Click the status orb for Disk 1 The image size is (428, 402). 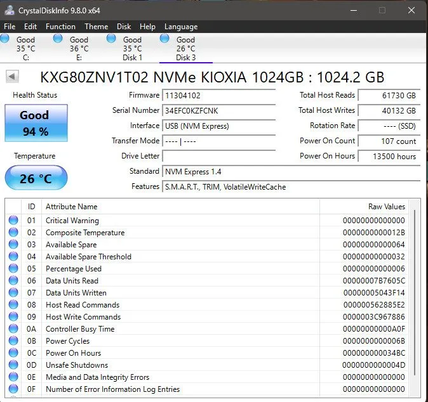point(111,38)
